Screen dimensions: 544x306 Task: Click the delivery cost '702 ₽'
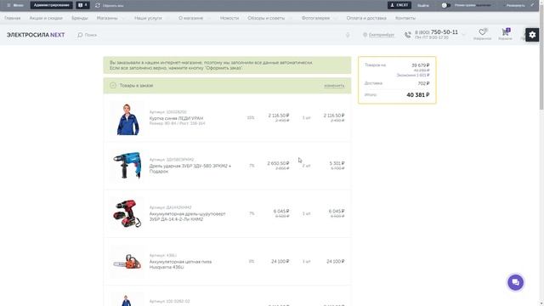[423, 83]
